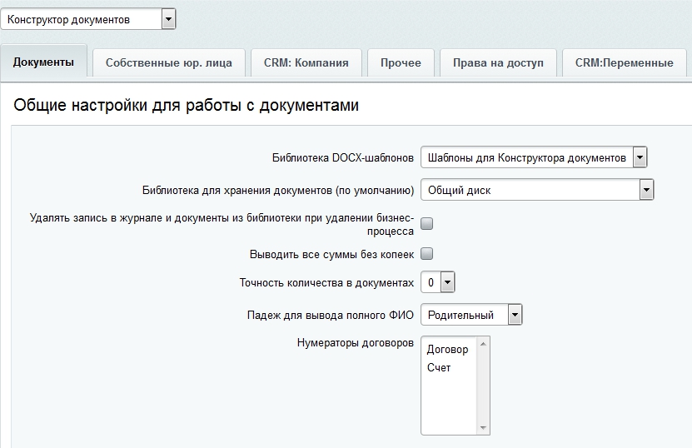This screenshot has width=692, height=448.
Task: Click the numerators list scroll up arrow
Action: click(483, 343)
